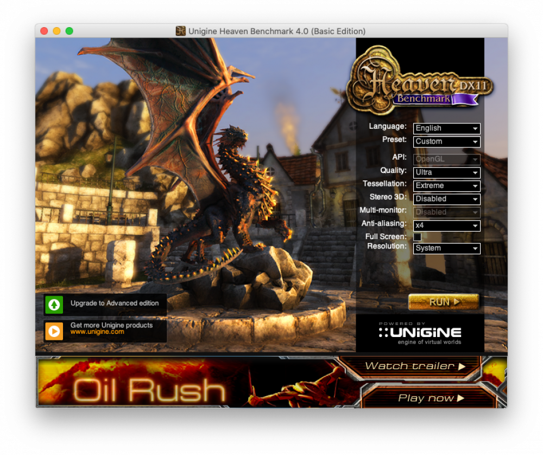Open the greyed Multi-monitor dropdown
This screenshot has height=455, width=543.
click(x=447, y=212)
